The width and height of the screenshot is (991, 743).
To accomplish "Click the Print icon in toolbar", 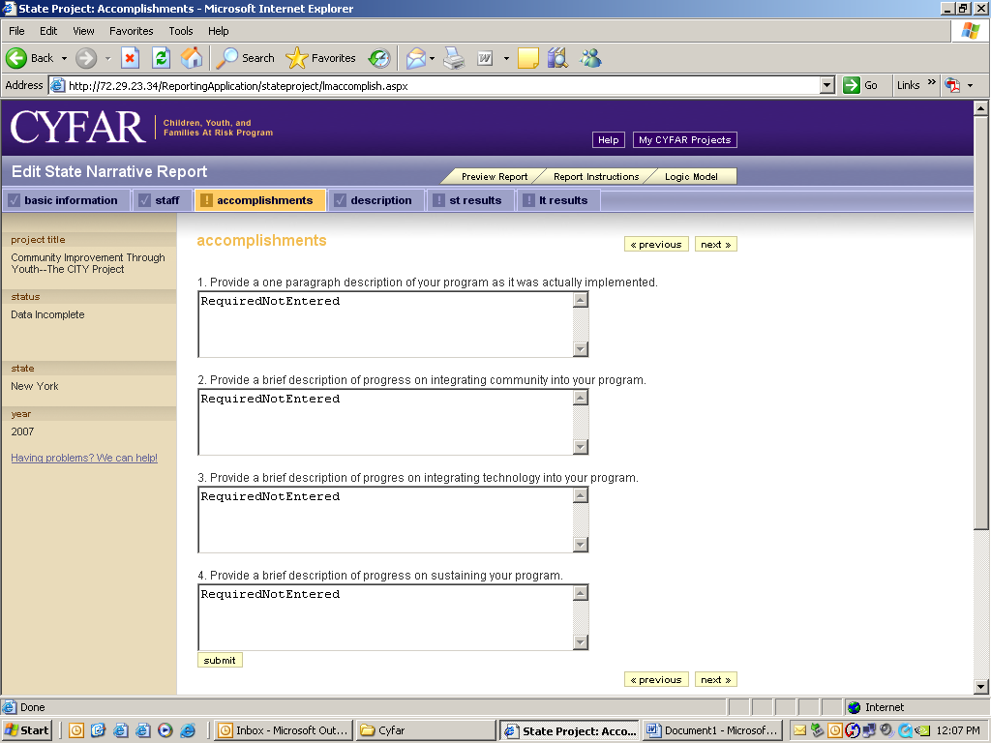I will [x=454, y=58].
